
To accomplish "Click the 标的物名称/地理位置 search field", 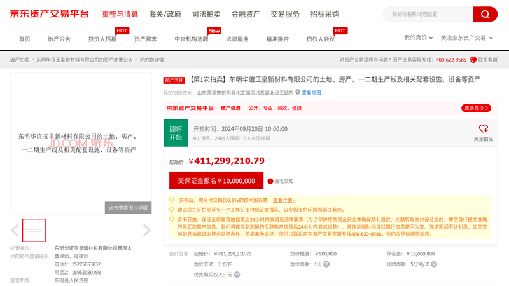I will (428, 14).
